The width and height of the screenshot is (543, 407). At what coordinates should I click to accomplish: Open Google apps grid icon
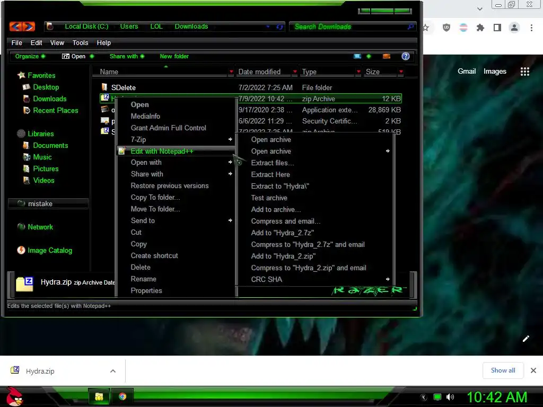pos(525,72)
